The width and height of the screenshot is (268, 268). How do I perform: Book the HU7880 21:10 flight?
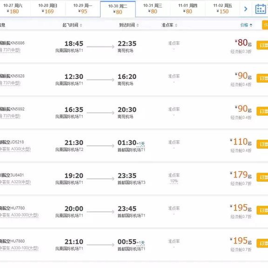click(262, 243)
